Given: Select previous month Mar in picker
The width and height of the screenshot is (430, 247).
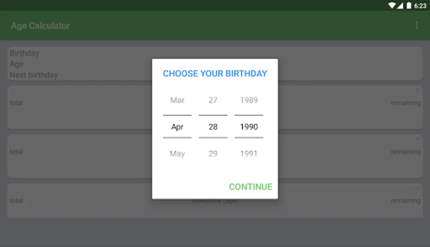Looking at the screenshot, I should tap(177, 100).
